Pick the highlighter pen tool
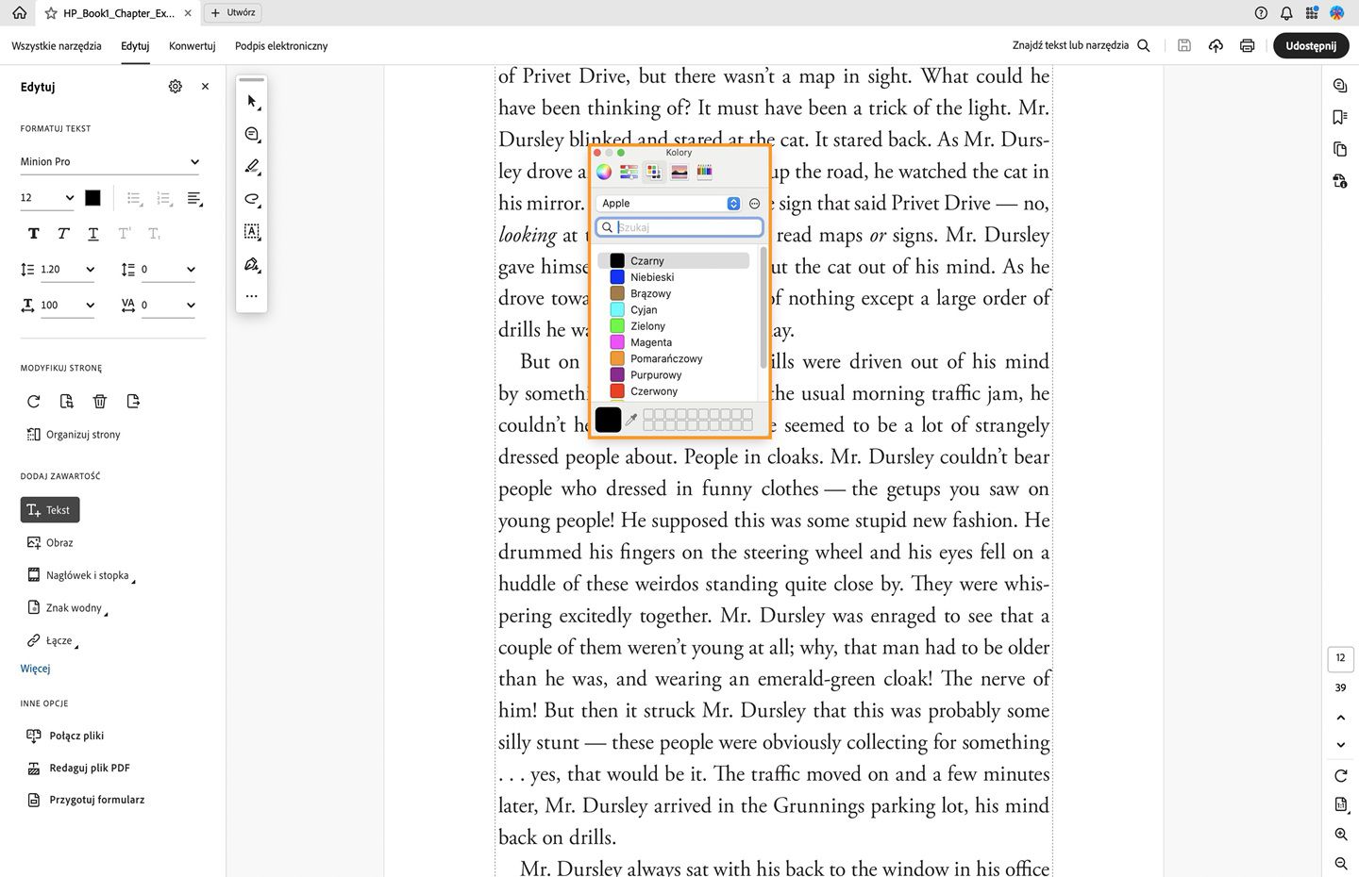Image resolution: width=1359 pixels, height=877 pixels. [252, 166]
